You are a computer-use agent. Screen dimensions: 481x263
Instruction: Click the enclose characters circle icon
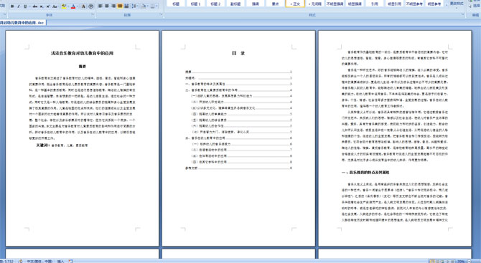pyautogui.click(x=90, y=6)
